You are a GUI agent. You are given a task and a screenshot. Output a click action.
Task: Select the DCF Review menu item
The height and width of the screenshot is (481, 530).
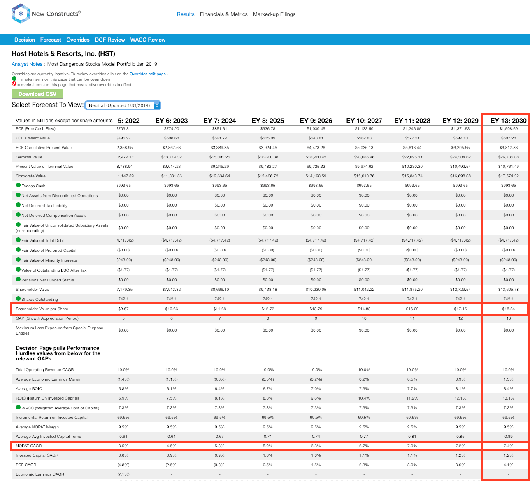tap(110, 40)
